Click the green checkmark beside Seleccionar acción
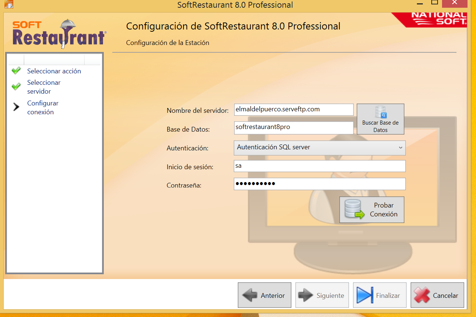The height and width of the screenshot is (317, 476). [16, 71]
